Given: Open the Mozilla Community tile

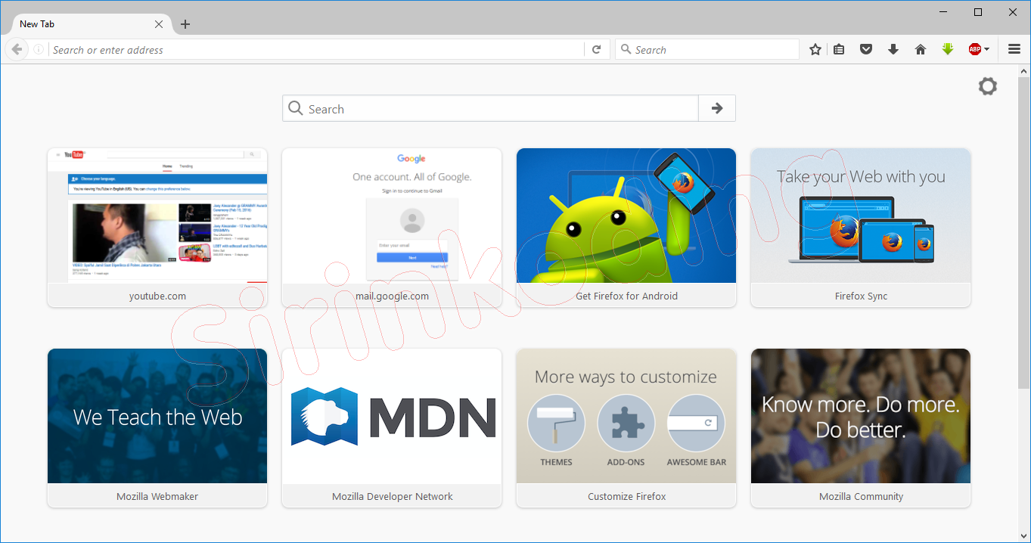Looking at the screenshot, I should click(x=861, y=428).
